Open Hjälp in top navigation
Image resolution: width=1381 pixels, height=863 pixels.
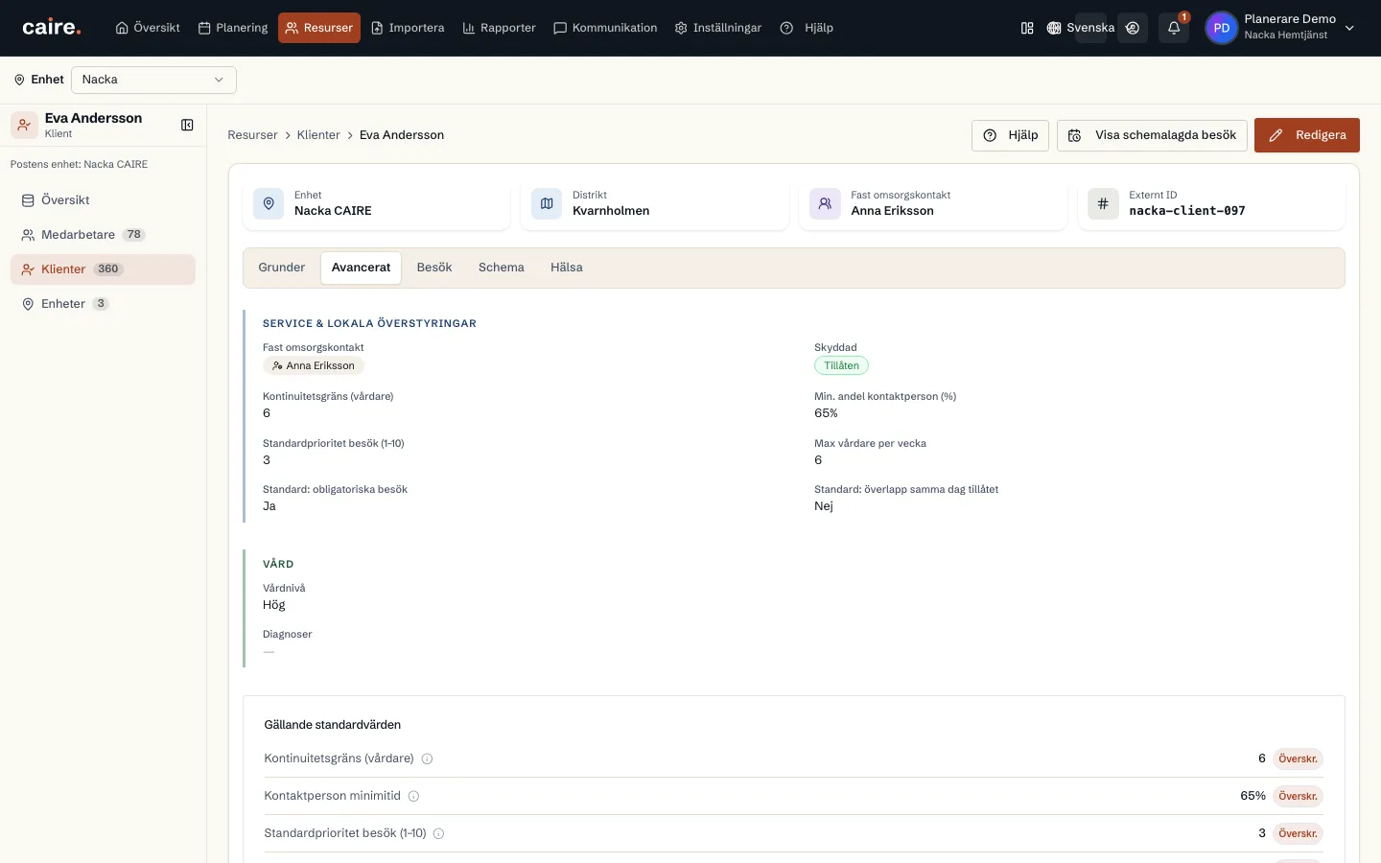click(807, 28)
